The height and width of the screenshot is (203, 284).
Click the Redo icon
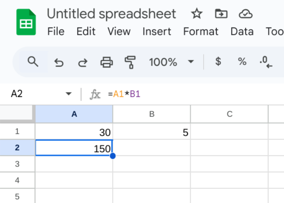coord(83,61)
